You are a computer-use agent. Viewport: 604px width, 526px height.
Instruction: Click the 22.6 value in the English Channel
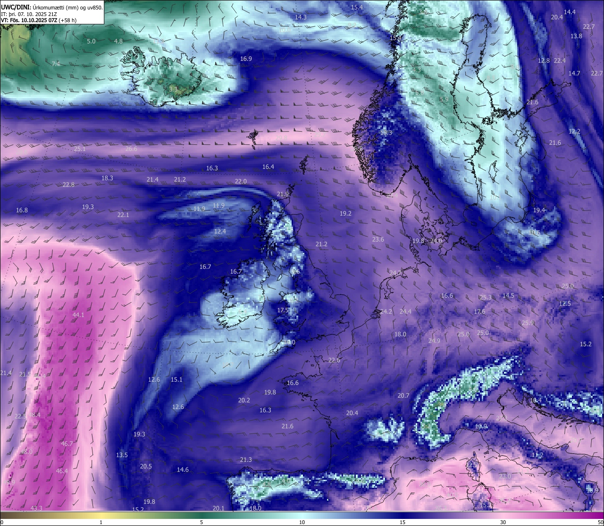(334, 360)
